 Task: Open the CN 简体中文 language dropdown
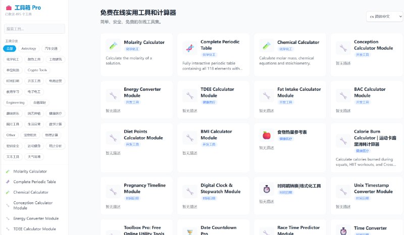coord(384,17)
